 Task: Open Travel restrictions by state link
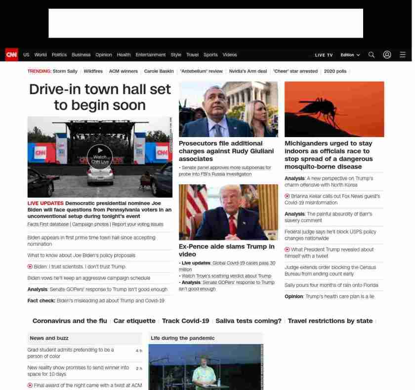click(330, 321)
